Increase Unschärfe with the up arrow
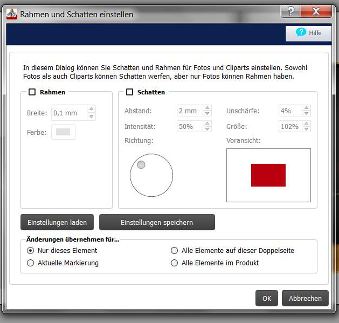Image resolution: width=339 pixels, height=323 pixels. [x=306, y=107]
